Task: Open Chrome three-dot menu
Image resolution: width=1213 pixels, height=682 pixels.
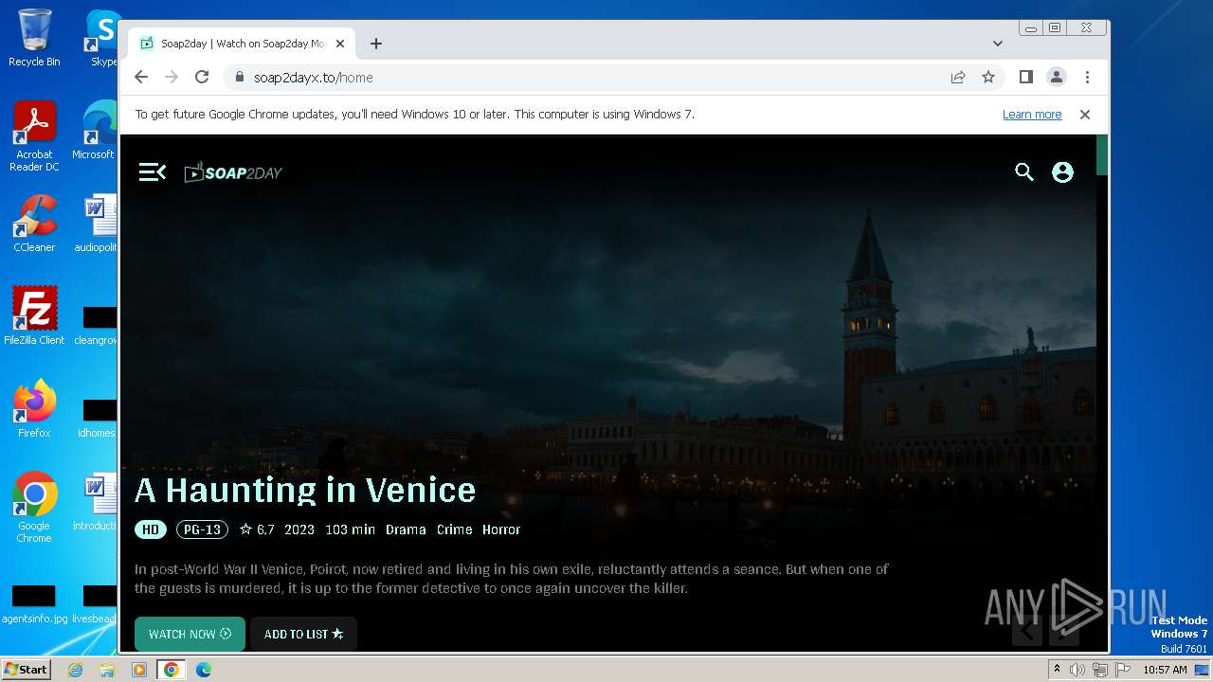Action: pyautogui.click(x=1087, y=78)
